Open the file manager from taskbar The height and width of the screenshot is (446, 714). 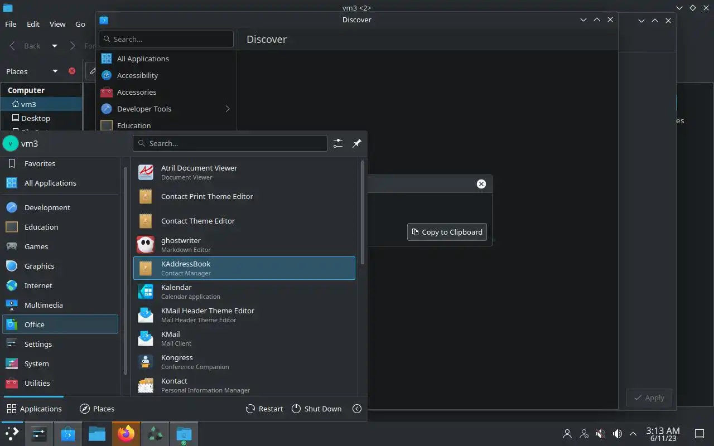pyautogui.click(x=97, y=434)
